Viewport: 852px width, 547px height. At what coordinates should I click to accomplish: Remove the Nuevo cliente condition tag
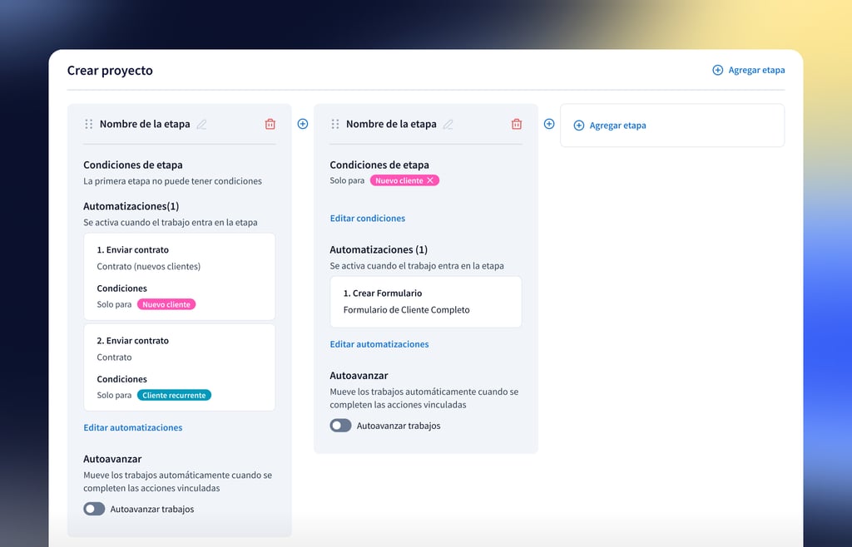[x=430, y=180]
